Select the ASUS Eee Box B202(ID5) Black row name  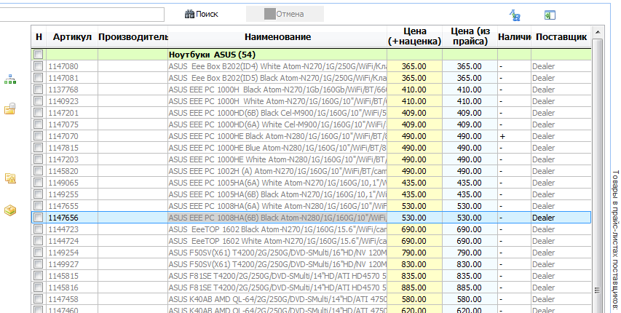coord(277,78)
